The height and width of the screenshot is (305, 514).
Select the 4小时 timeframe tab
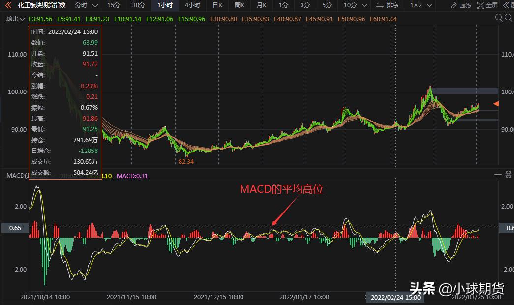coord(192,5)
